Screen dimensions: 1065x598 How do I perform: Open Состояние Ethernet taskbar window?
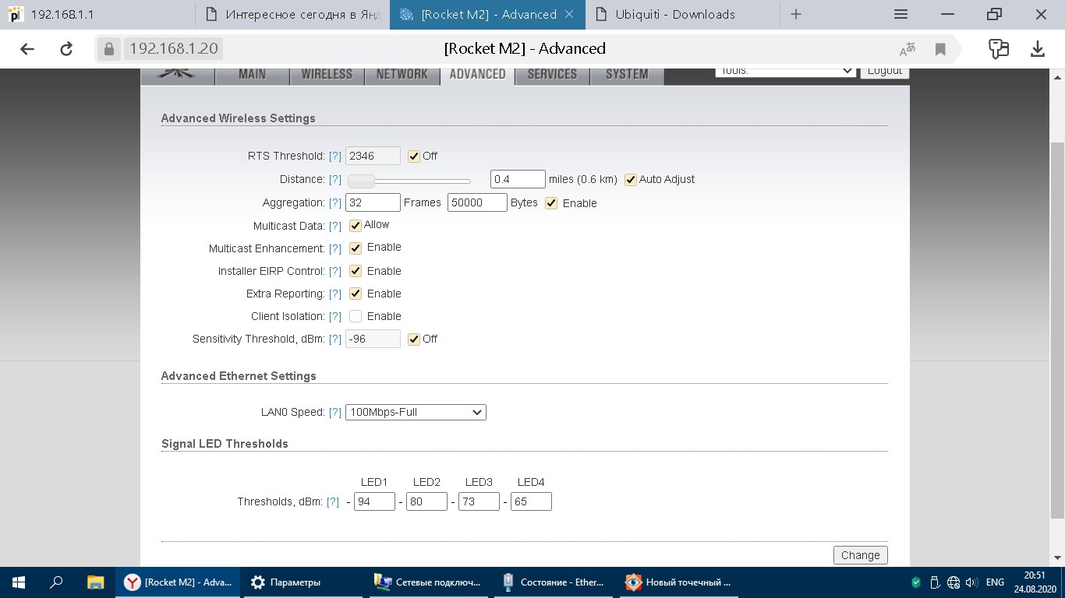[555, 582]
